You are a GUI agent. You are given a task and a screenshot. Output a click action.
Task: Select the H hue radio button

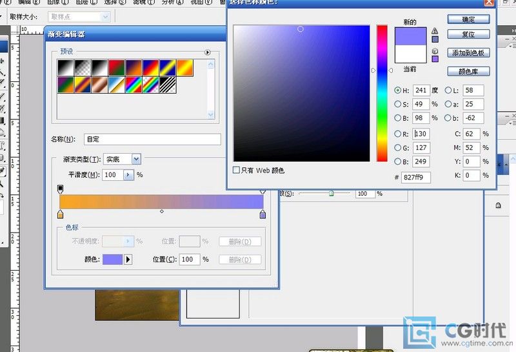click(x=397, y=90)
